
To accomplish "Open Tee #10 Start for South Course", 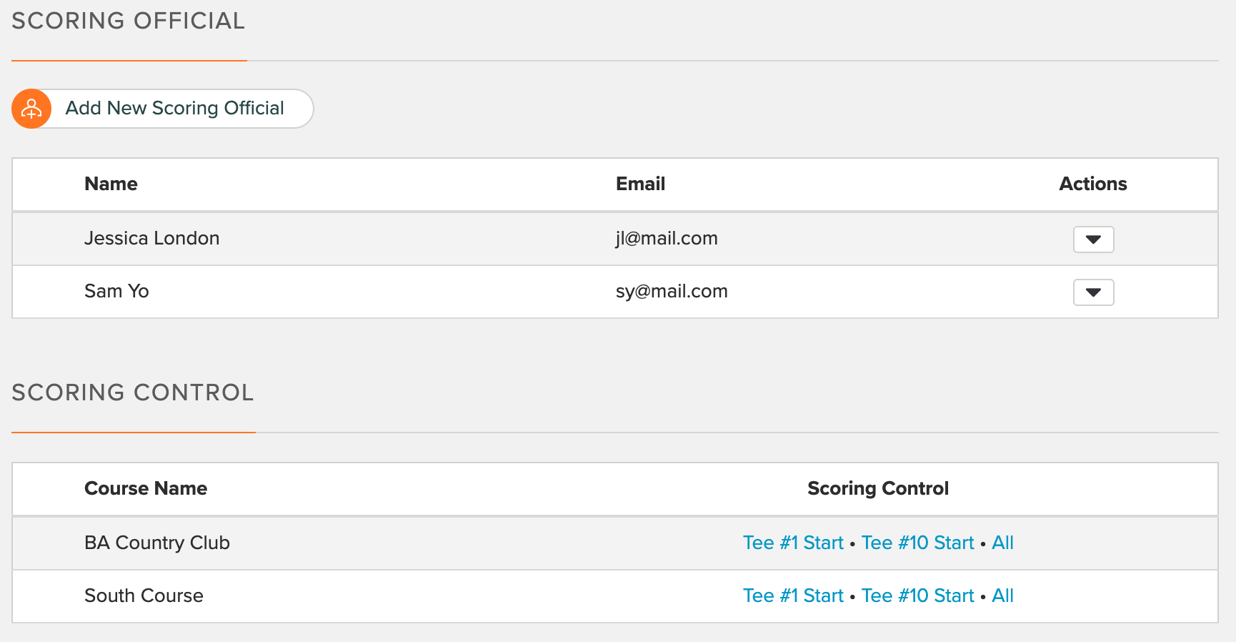I will pos(917,596).
